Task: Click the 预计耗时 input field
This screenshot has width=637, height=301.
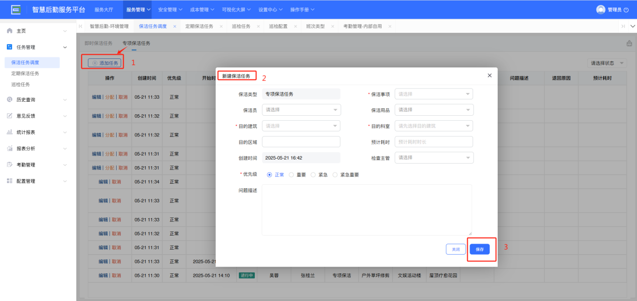Action: [x=434, y=142]
